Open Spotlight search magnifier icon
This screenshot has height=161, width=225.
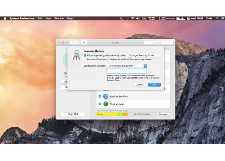pos(217,19)
